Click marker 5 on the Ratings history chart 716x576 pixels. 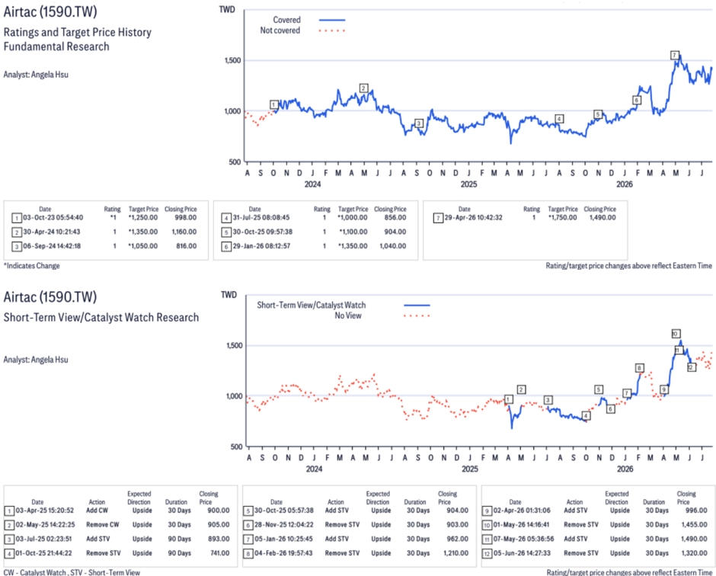pyautogui.click(x=598, y=114)
